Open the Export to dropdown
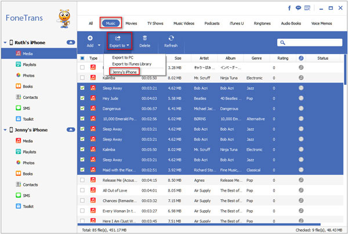This screenshot has height=234, width=348. pos(119,41)
